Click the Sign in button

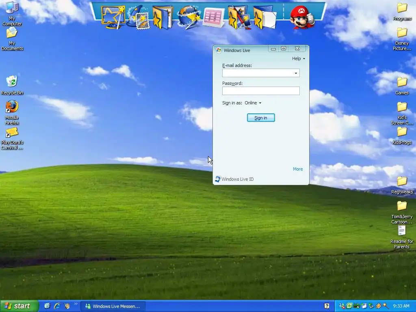(261, 118)
